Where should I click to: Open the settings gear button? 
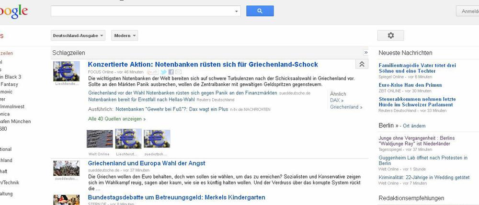point(390,35)
